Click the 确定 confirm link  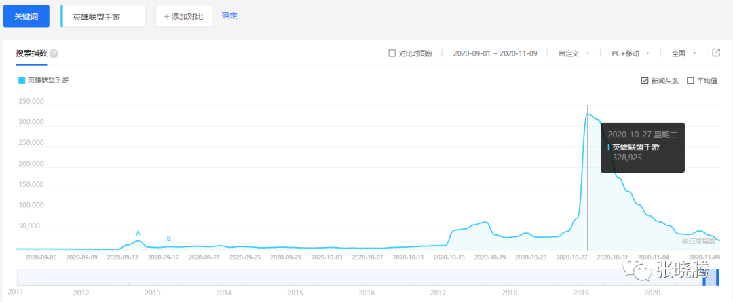[229, 16]
